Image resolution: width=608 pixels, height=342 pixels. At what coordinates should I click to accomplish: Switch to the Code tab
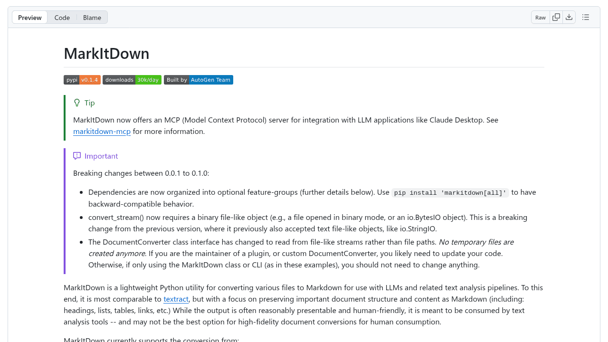tap(62, 17)
